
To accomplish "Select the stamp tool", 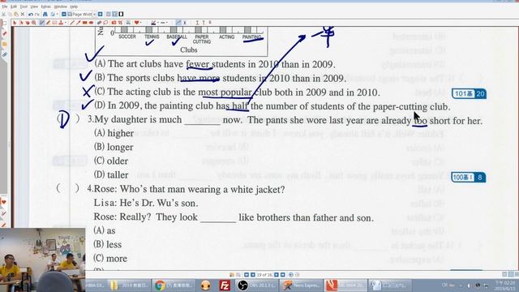I will [x=61, y=23].
